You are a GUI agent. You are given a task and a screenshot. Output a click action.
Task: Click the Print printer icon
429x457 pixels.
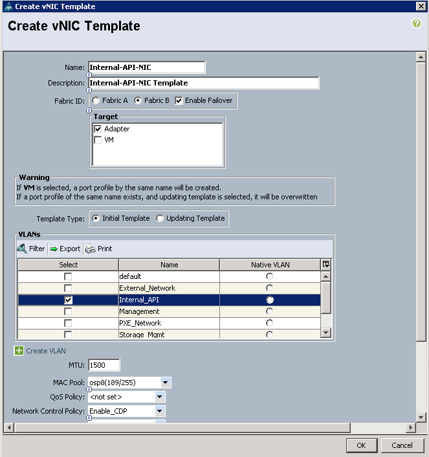[91, 249]
